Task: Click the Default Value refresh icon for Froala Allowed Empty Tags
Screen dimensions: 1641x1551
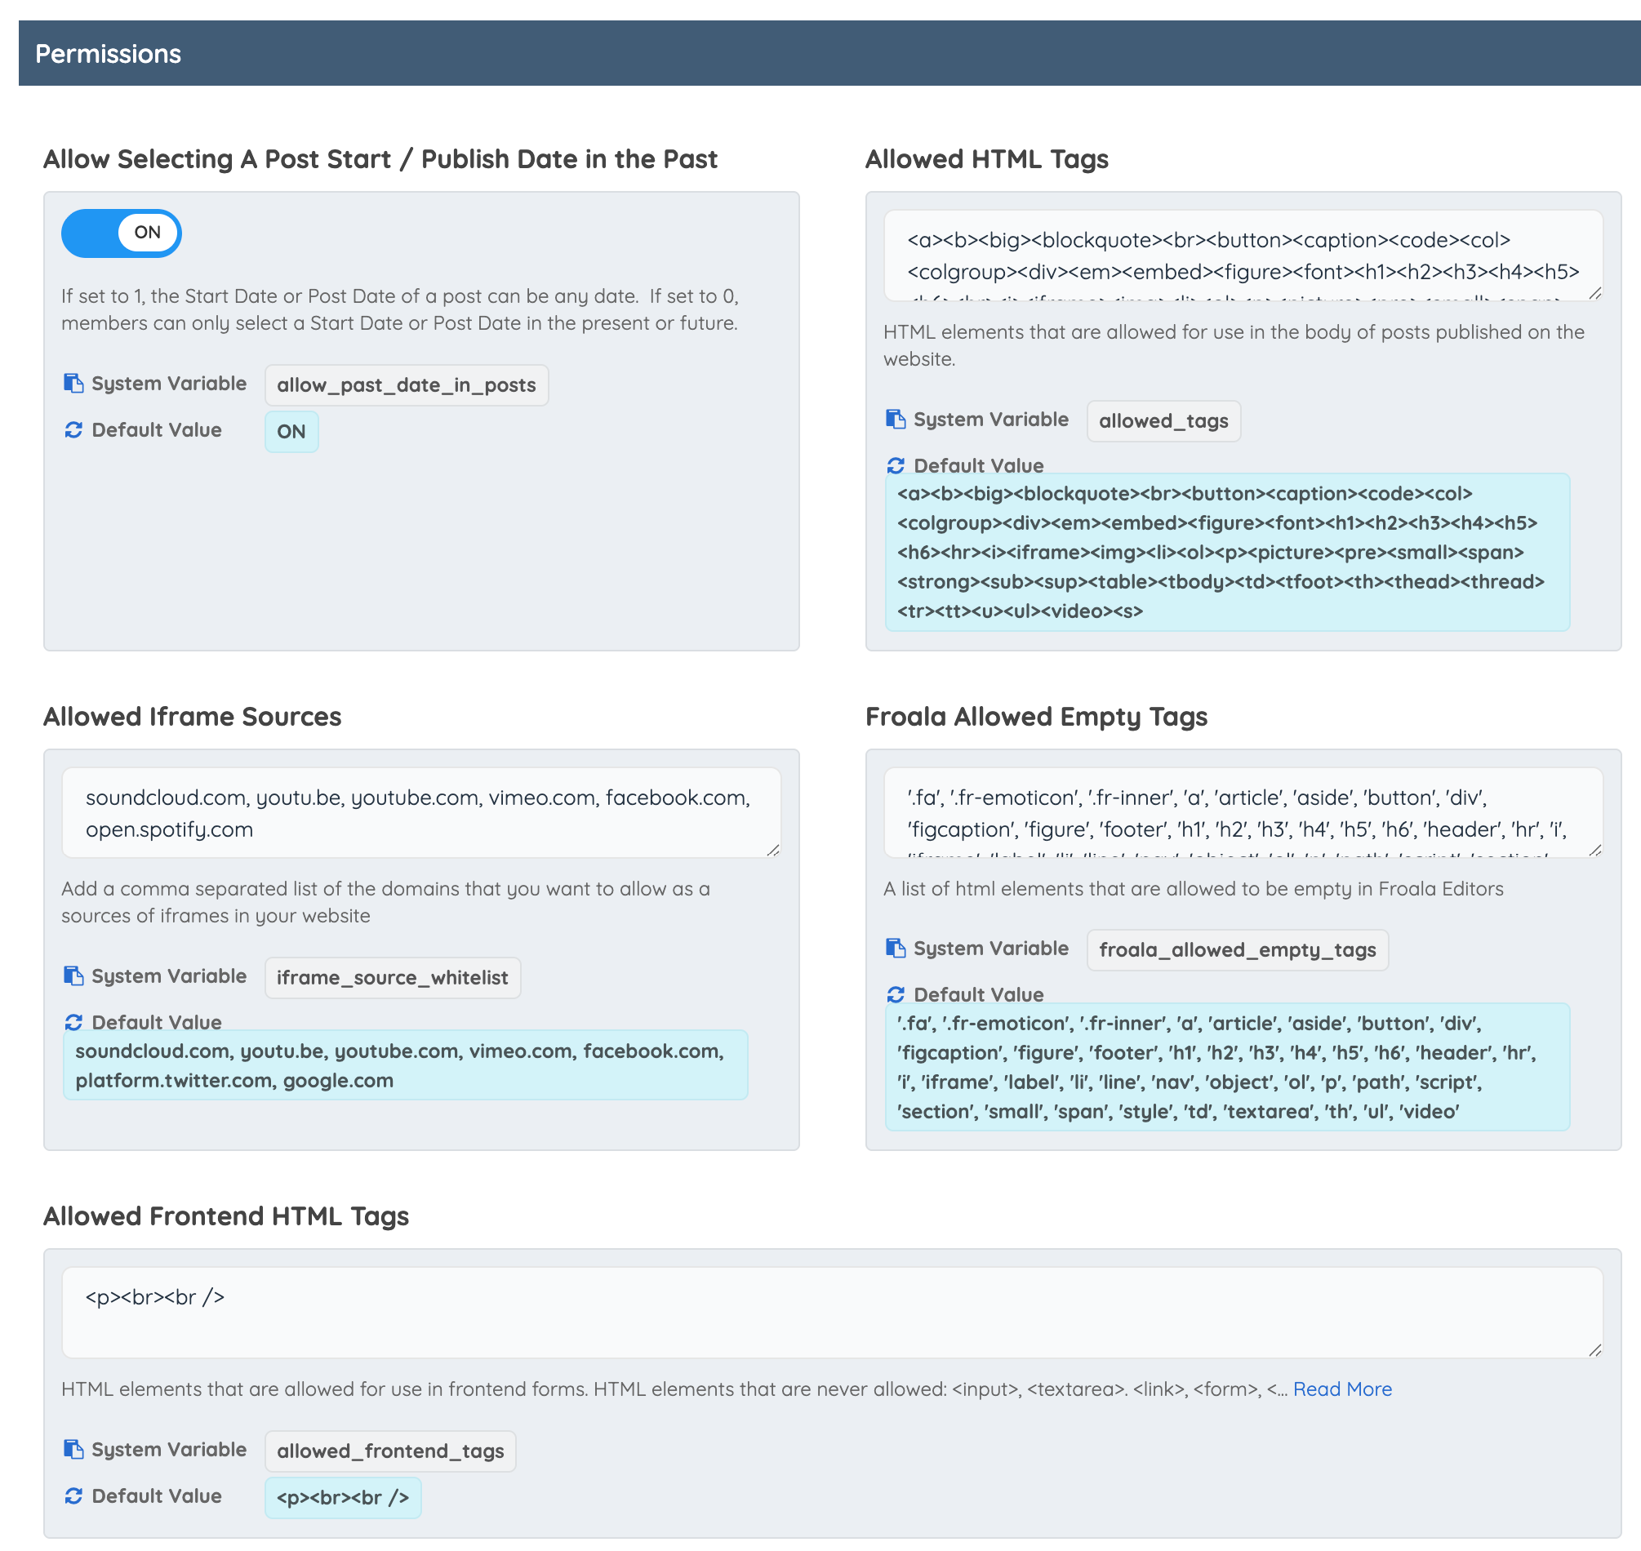Action: point(896,994)
